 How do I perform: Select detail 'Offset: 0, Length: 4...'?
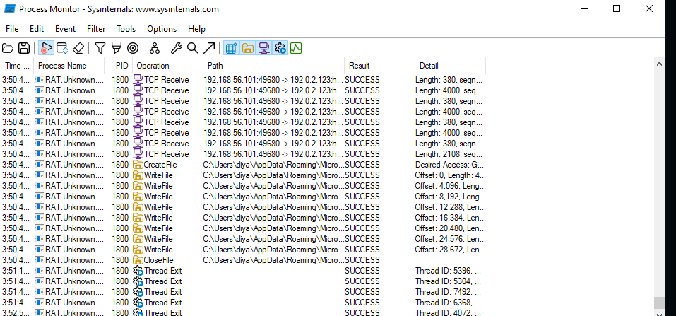pos(451,175)
